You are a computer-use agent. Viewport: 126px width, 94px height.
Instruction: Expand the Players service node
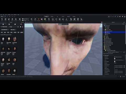(104, 36)
